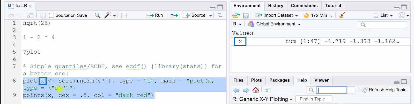Run the selected lines
Viewport: 414px width, 104px height.
pos(155,15)
